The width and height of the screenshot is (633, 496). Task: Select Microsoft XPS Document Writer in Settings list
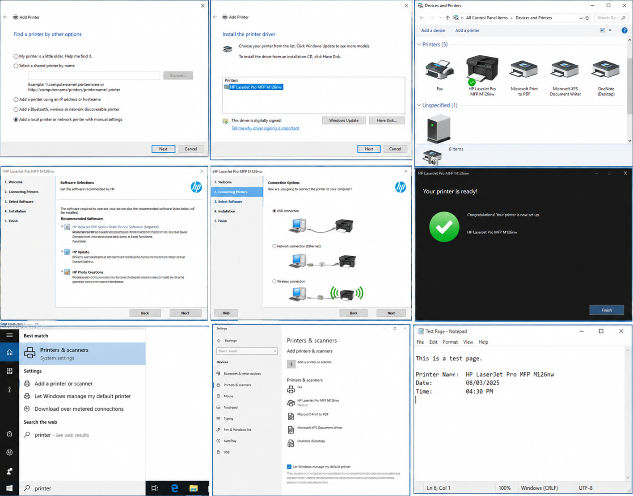pos(315,429)
